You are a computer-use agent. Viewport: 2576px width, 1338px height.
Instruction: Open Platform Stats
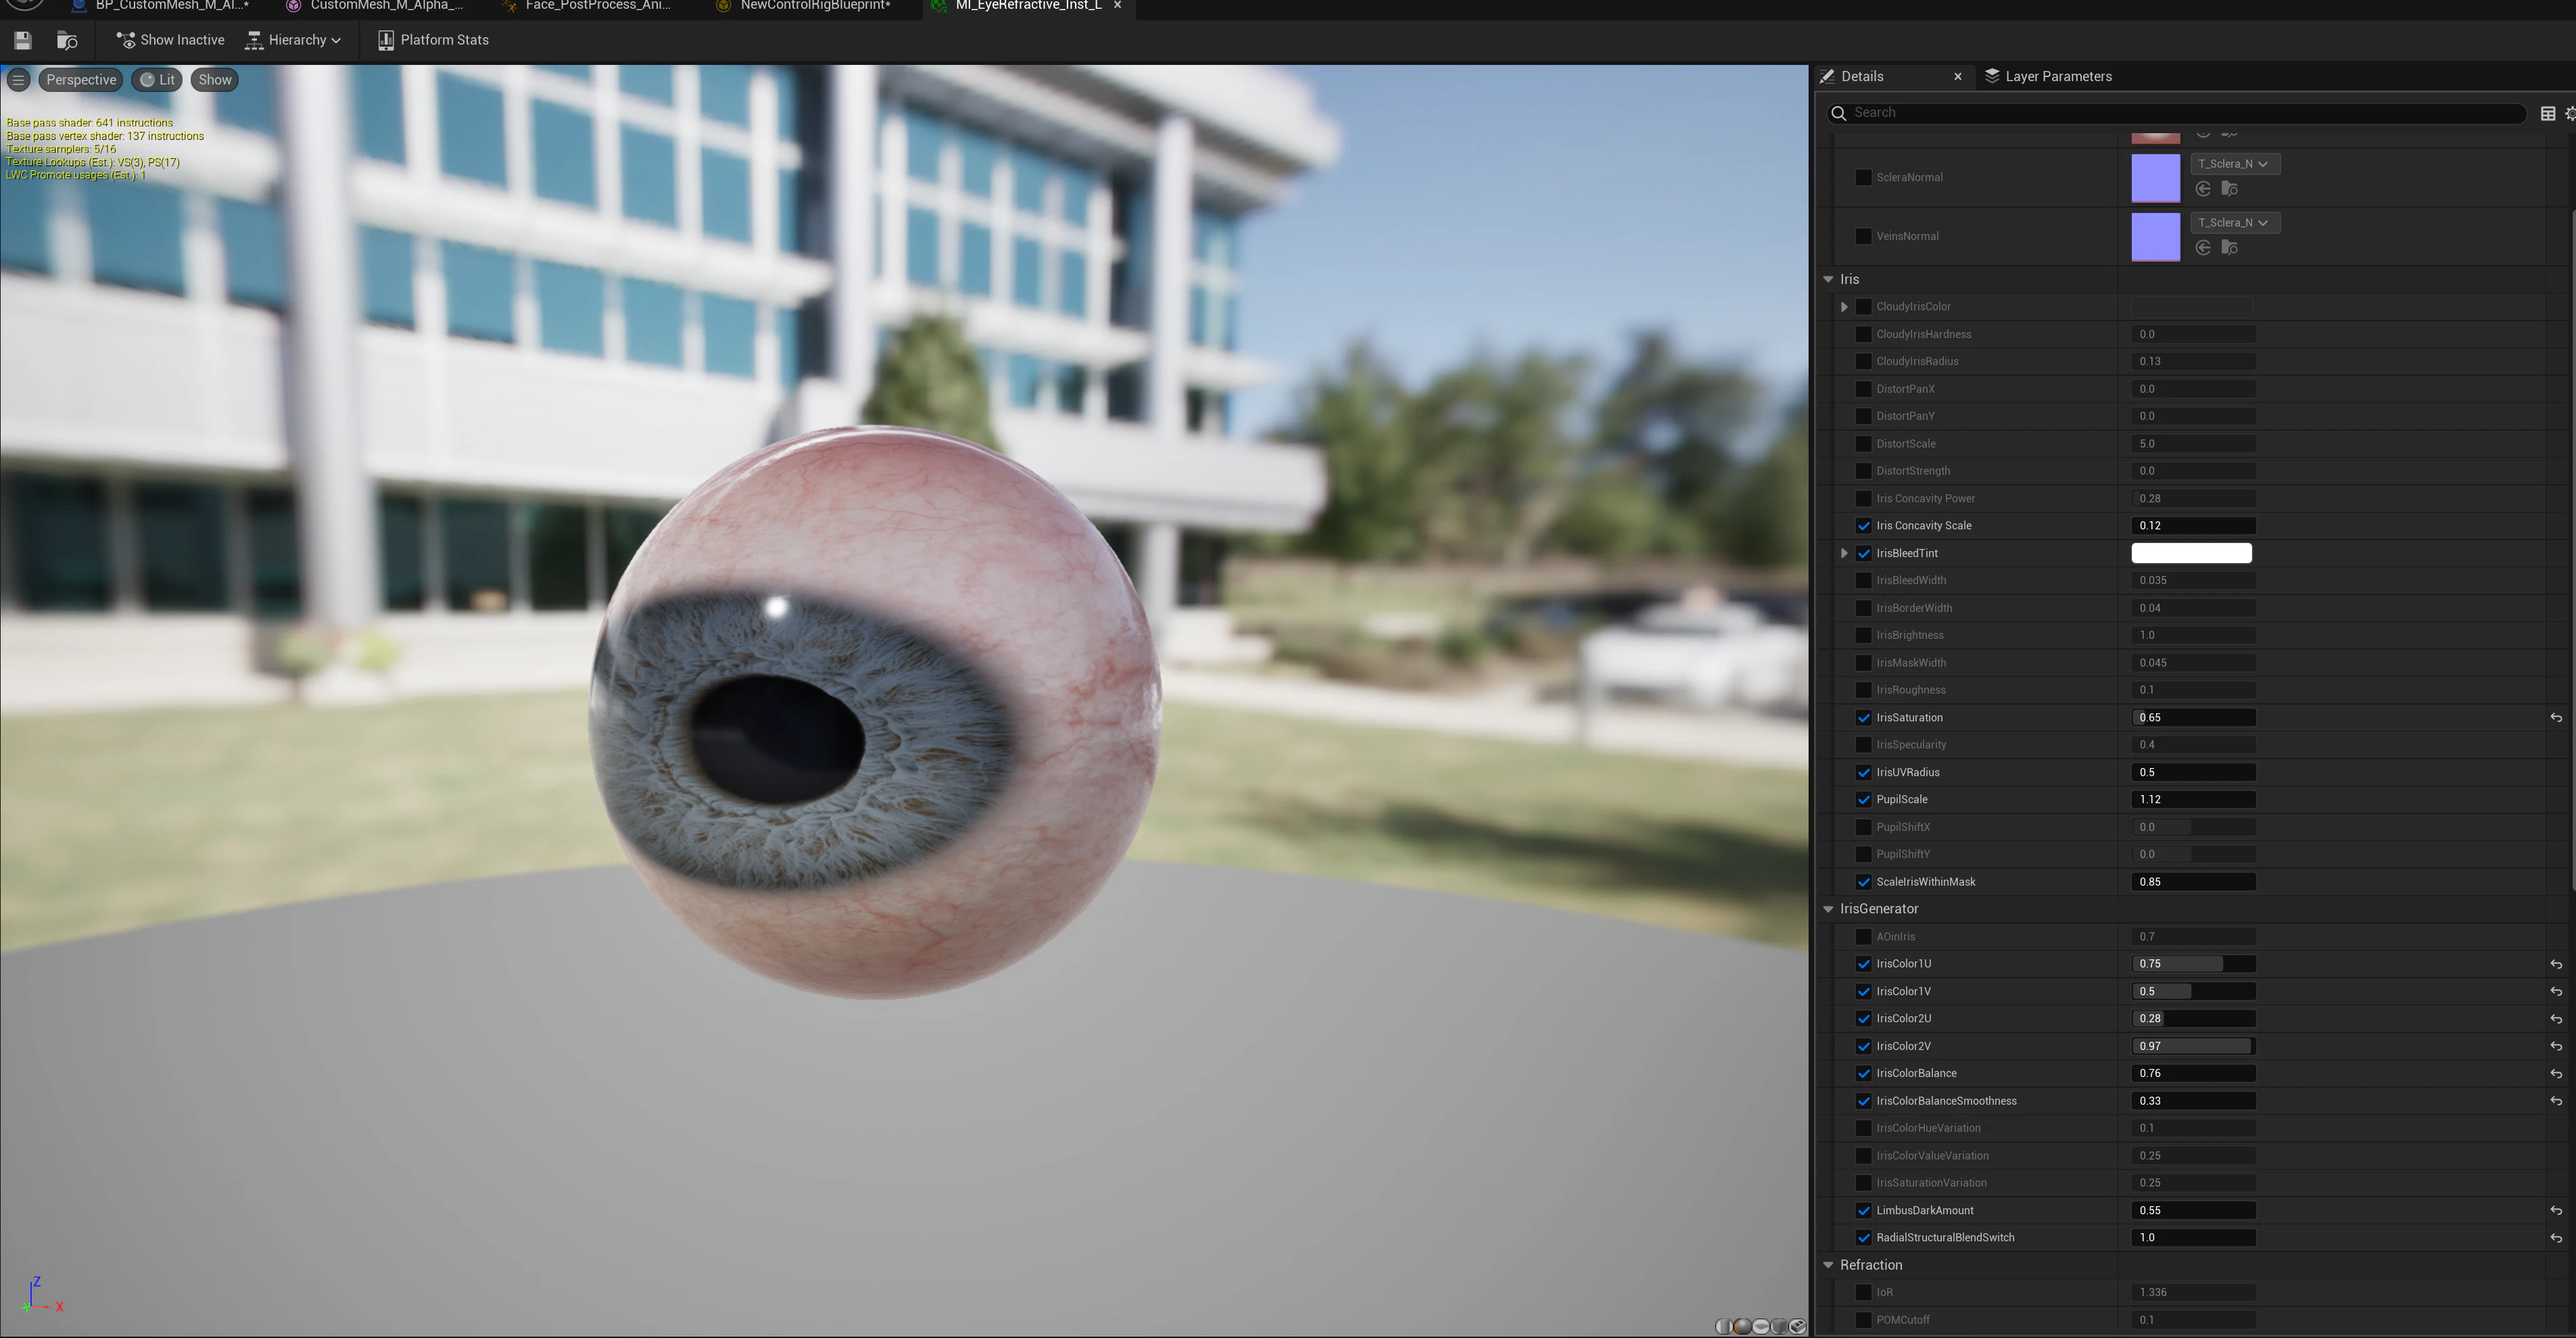[x=433, y=40]
